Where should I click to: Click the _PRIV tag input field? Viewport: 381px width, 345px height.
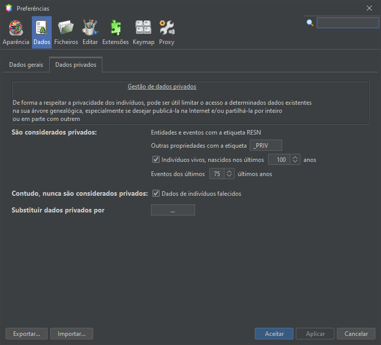pyautogui.click(x=266, y=145)
